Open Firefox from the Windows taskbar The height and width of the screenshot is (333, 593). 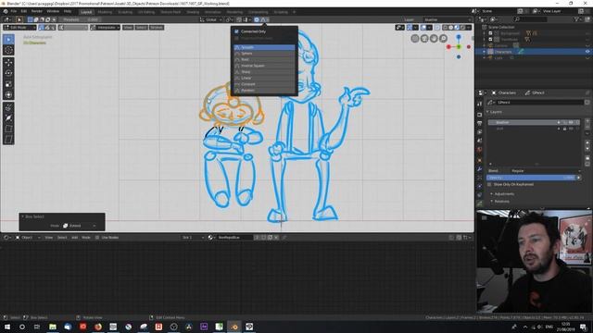pyautogui.click(x=98, y=327)
